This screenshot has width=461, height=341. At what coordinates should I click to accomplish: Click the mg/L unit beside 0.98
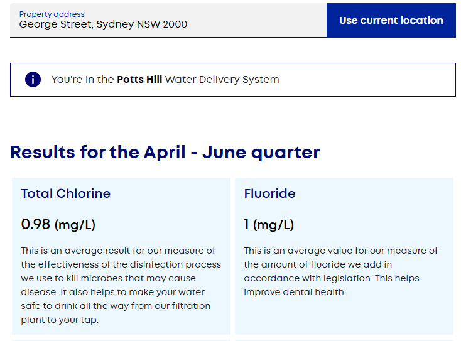75,225
